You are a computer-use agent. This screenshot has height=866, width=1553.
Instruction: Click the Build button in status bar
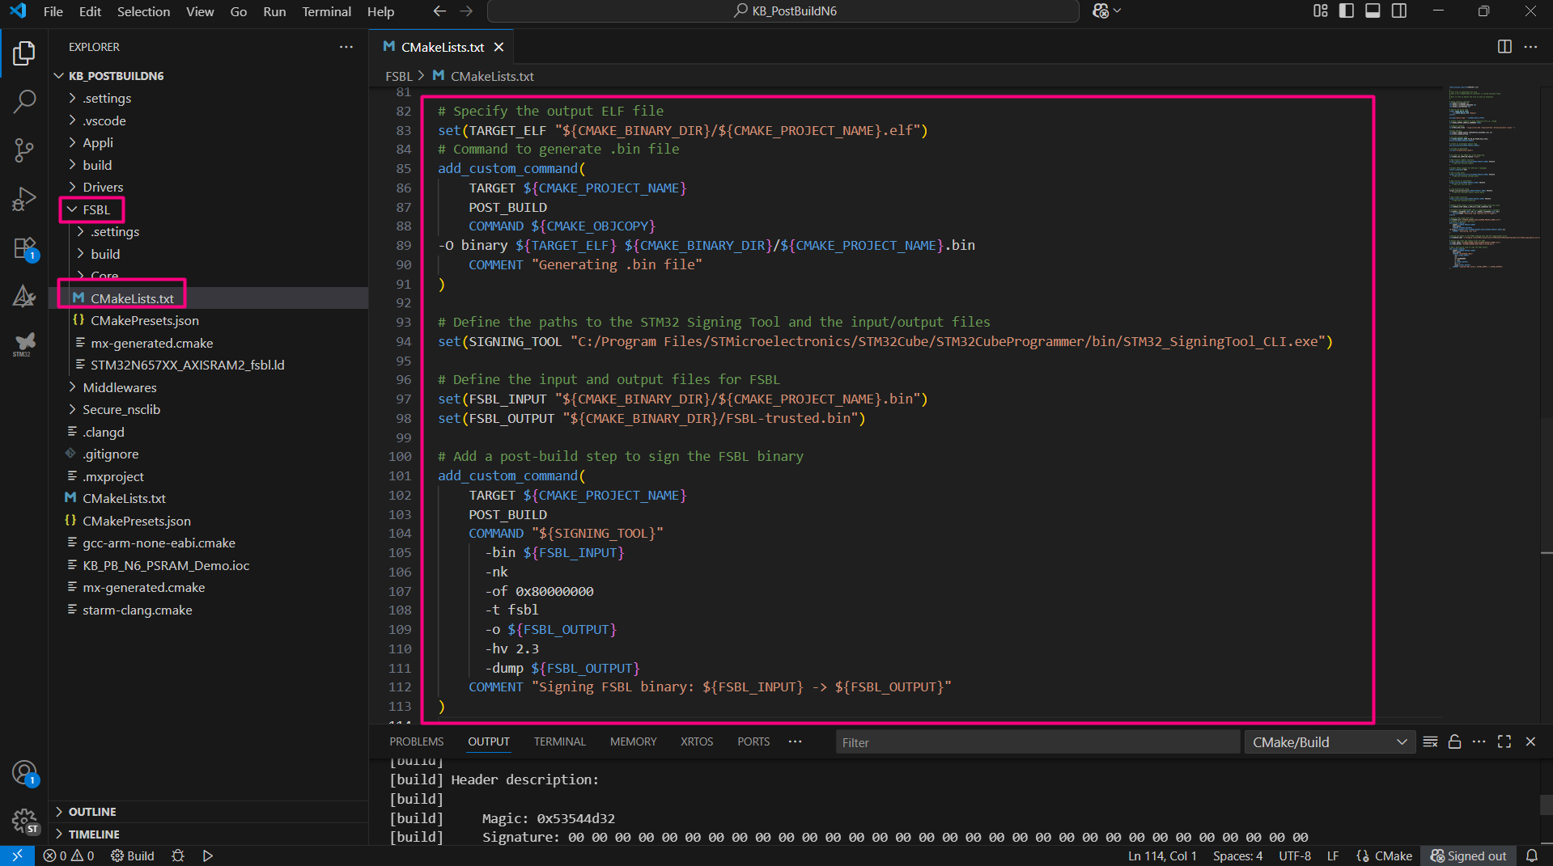click(x=133, y=855)
